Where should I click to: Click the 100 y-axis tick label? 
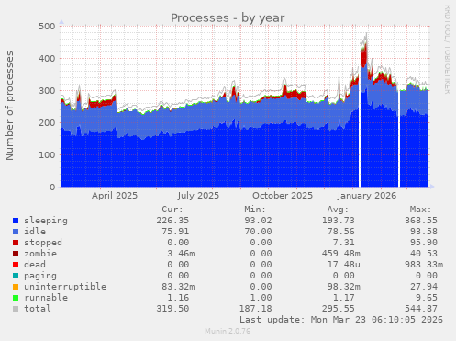tap(47, 155)
